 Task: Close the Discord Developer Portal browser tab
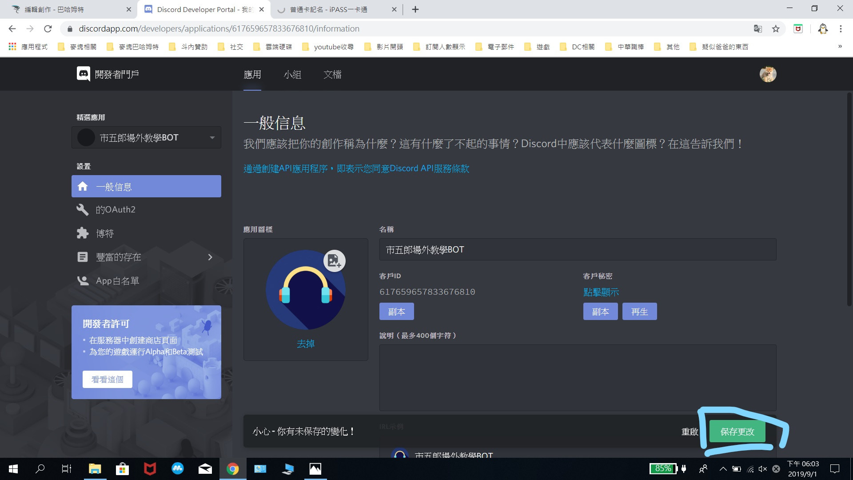tap(262, 9)
